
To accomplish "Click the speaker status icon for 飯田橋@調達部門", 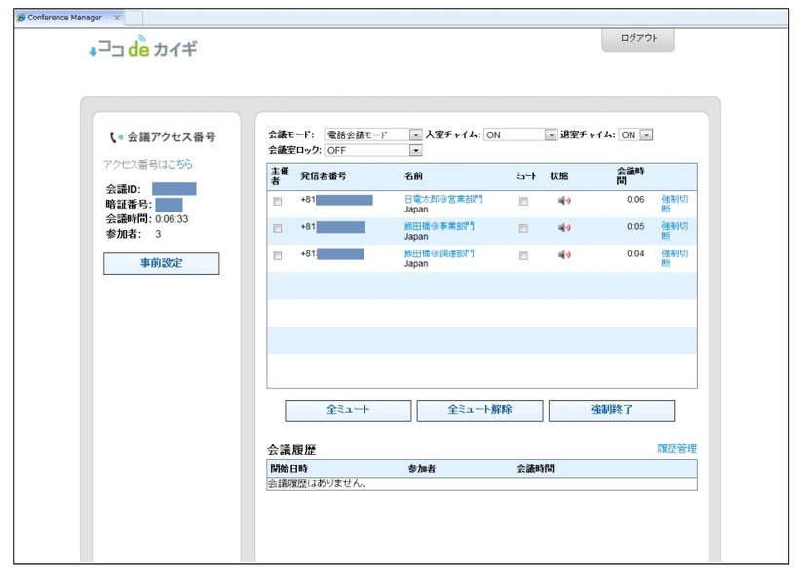I will pyautogui.click(x=564, y=255).
